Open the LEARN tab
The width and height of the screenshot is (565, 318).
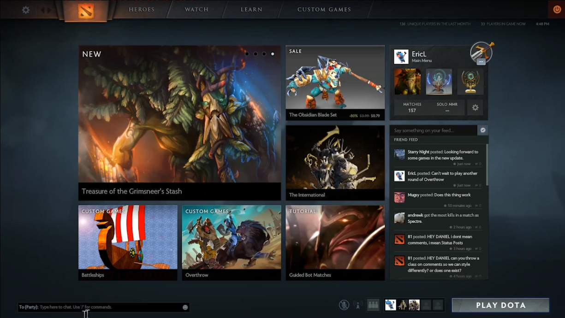pyautogui.click(x=251, y=9)
